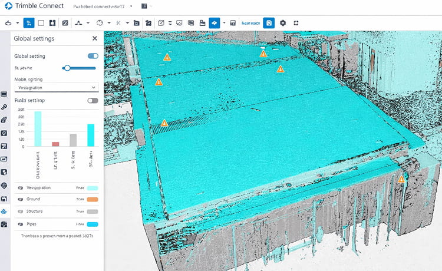Toggle visibility eye for legend row above Ground
This screenshot has height=271, width=442.
(x=20, y=188)
